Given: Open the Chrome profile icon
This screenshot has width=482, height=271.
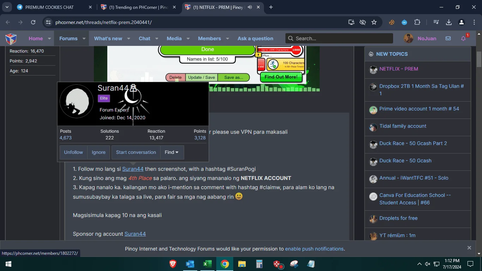Looking at the screenshot, I should pyautogui.click(x=462, y=22).
